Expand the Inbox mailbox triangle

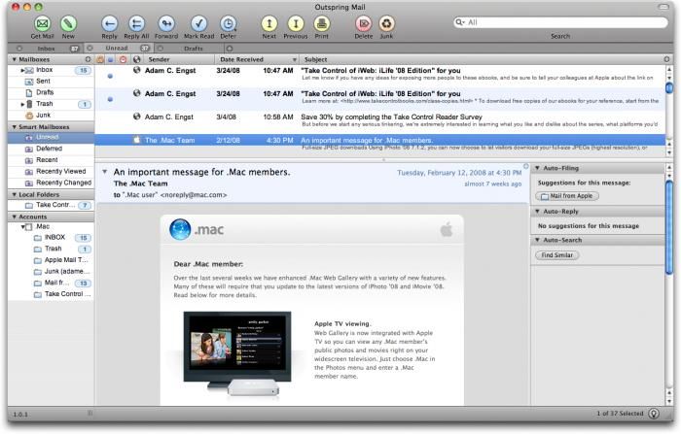(x=22, y=70)
